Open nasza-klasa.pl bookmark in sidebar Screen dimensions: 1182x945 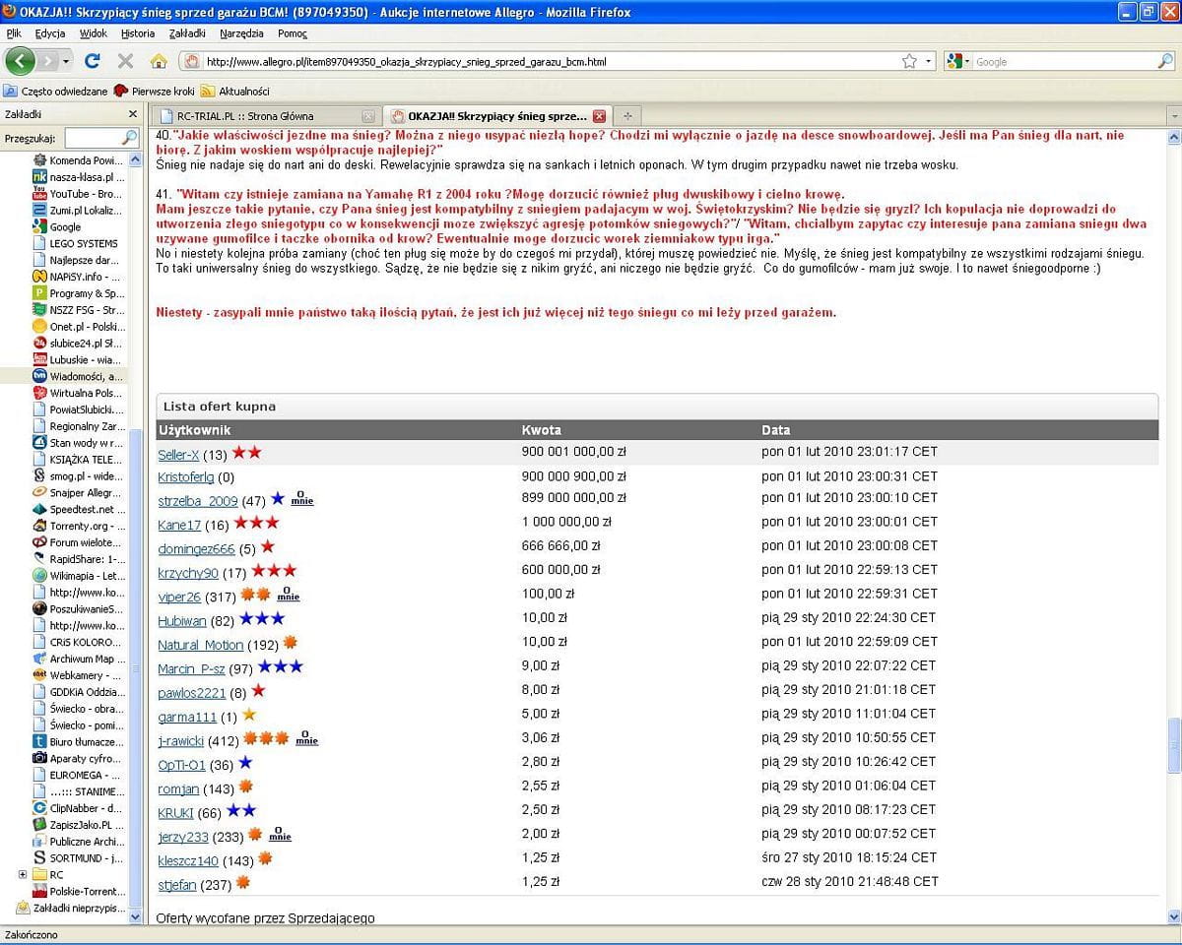point(79,177)
